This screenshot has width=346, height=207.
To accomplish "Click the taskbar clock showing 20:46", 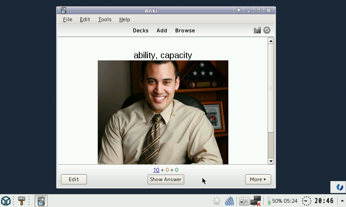I will tap(324, 201).
